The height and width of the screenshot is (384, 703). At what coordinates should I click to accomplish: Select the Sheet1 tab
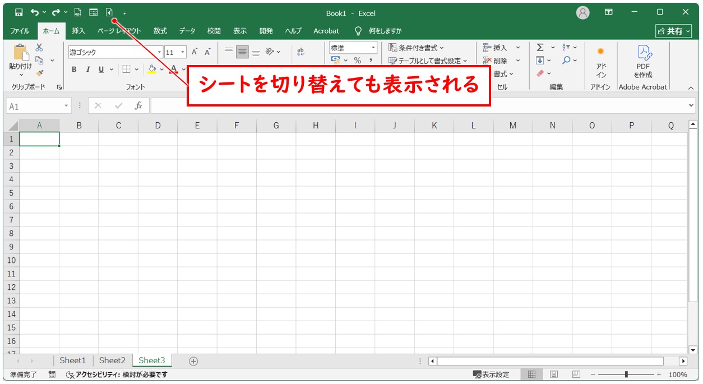click(73, 360)
